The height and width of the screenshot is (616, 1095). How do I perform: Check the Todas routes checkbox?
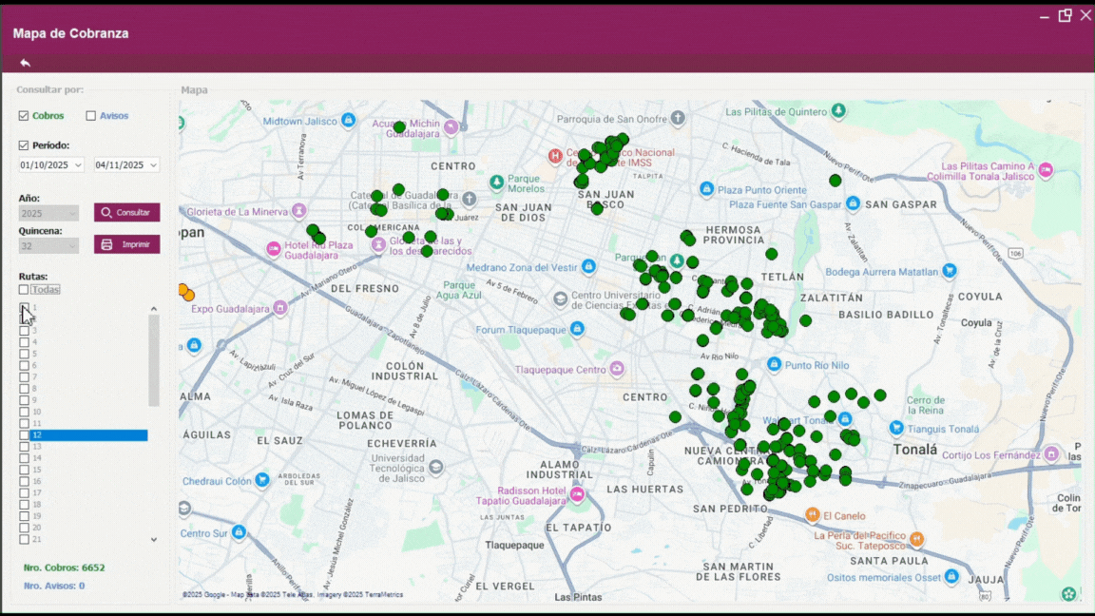pyautogui.click(x=24, y=290)
